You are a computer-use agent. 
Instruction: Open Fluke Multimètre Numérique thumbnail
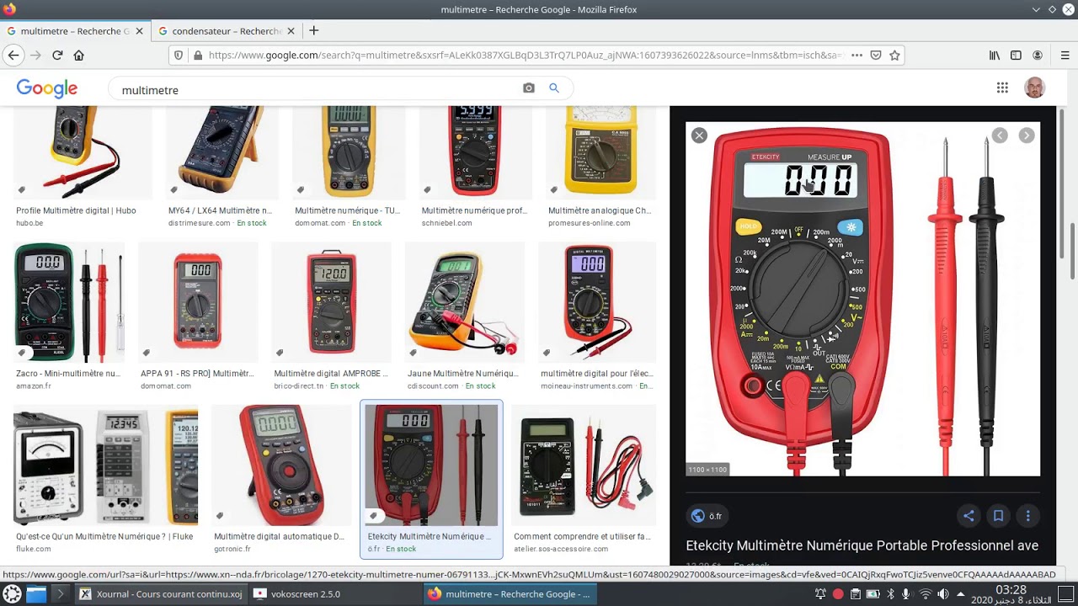click(x=105, y=465)
